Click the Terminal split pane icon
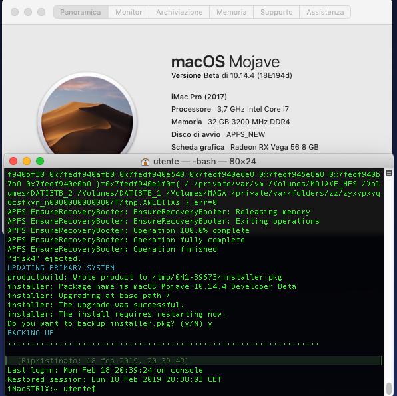Viewport: 397px width, 396px height. click(389, 173)
